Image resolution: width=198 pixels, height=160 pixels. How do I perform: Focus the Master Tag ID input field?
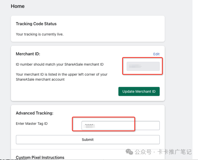coord(120,126)
